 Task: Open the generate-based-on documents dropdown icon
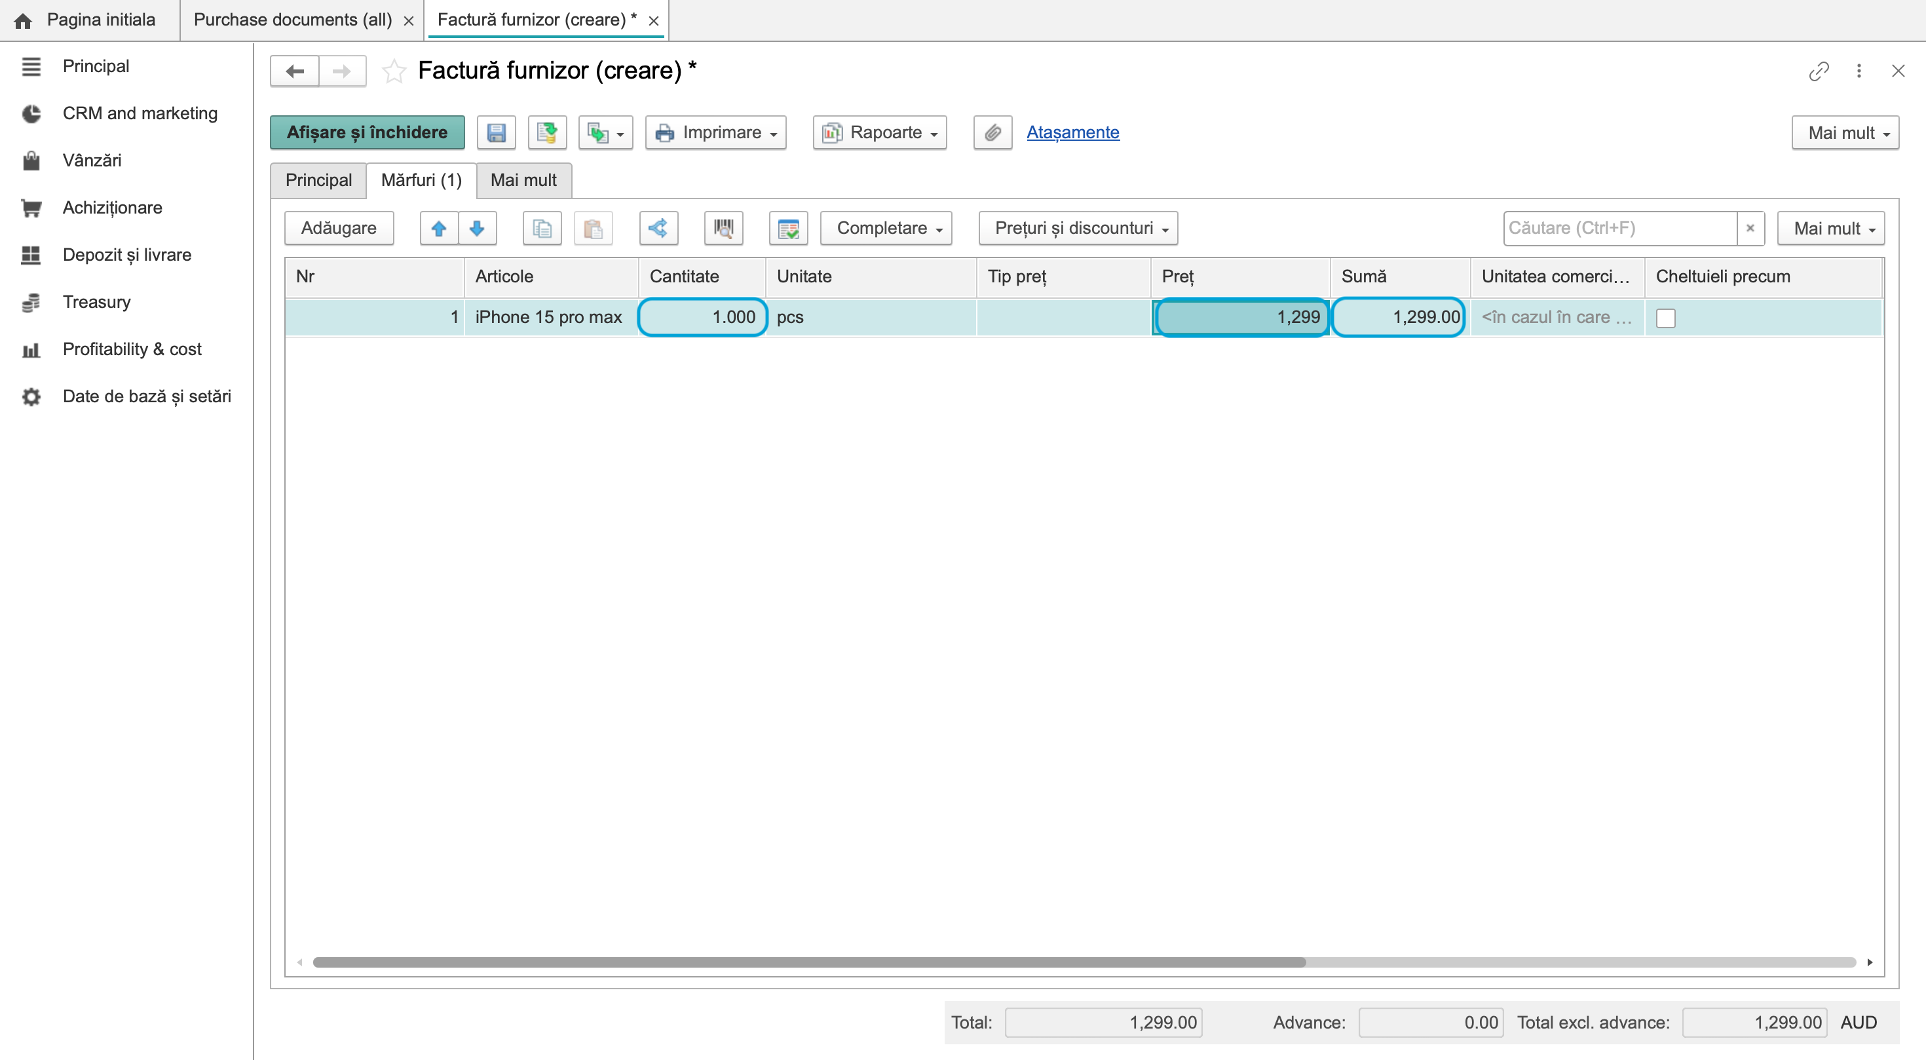point(605,132)
